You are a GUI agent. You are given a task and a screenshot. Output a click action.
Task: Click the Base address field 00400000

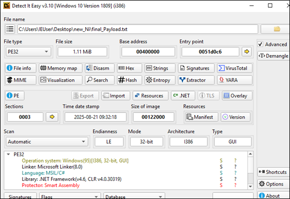(x=148, y=52)
